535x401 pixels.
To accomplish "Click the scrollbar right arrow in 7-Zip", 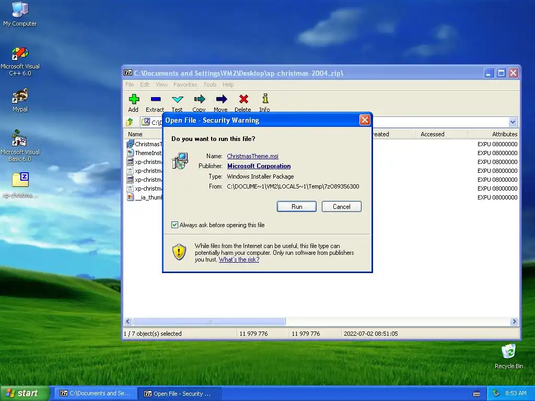I will [x=514, y=322].
